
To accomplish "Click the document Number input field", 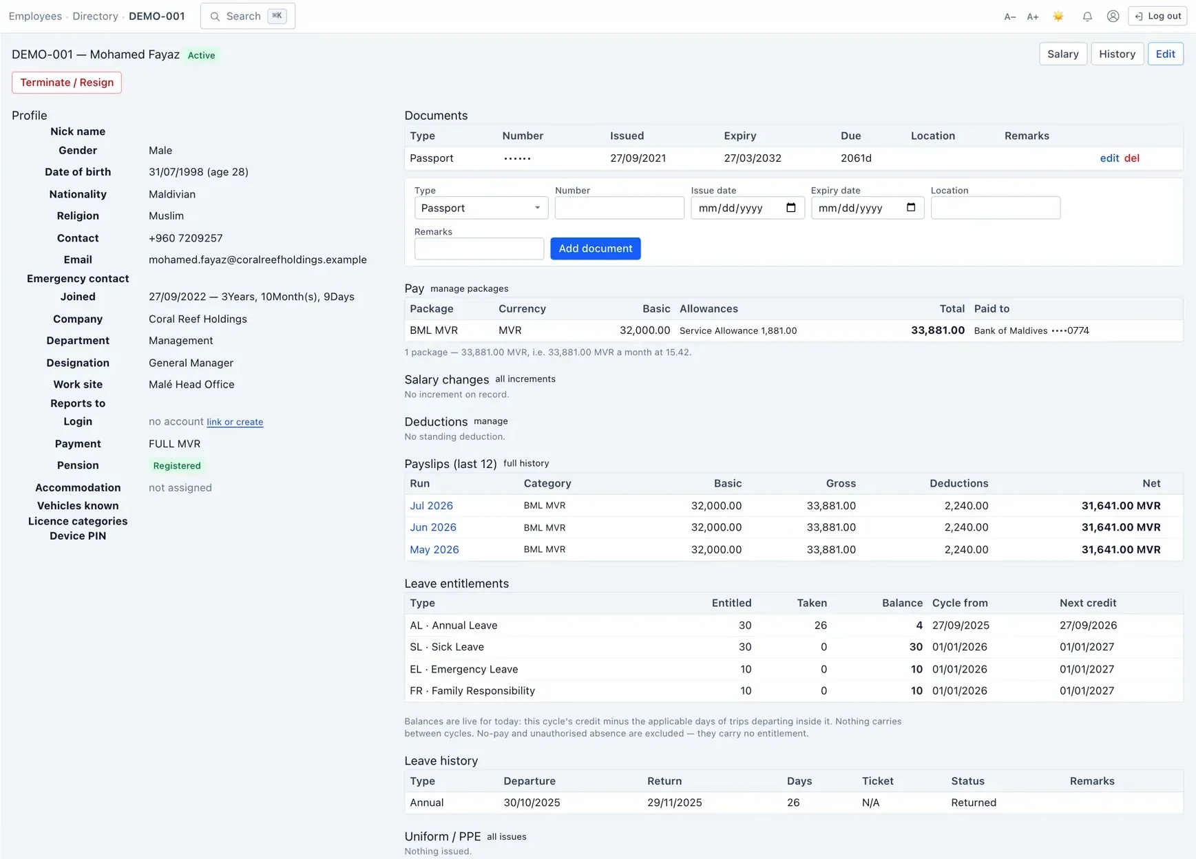I will point(619,208).
